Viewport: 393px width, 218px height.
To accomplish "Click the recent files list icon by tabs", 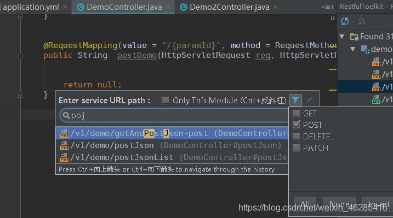I will coord(327,7).
